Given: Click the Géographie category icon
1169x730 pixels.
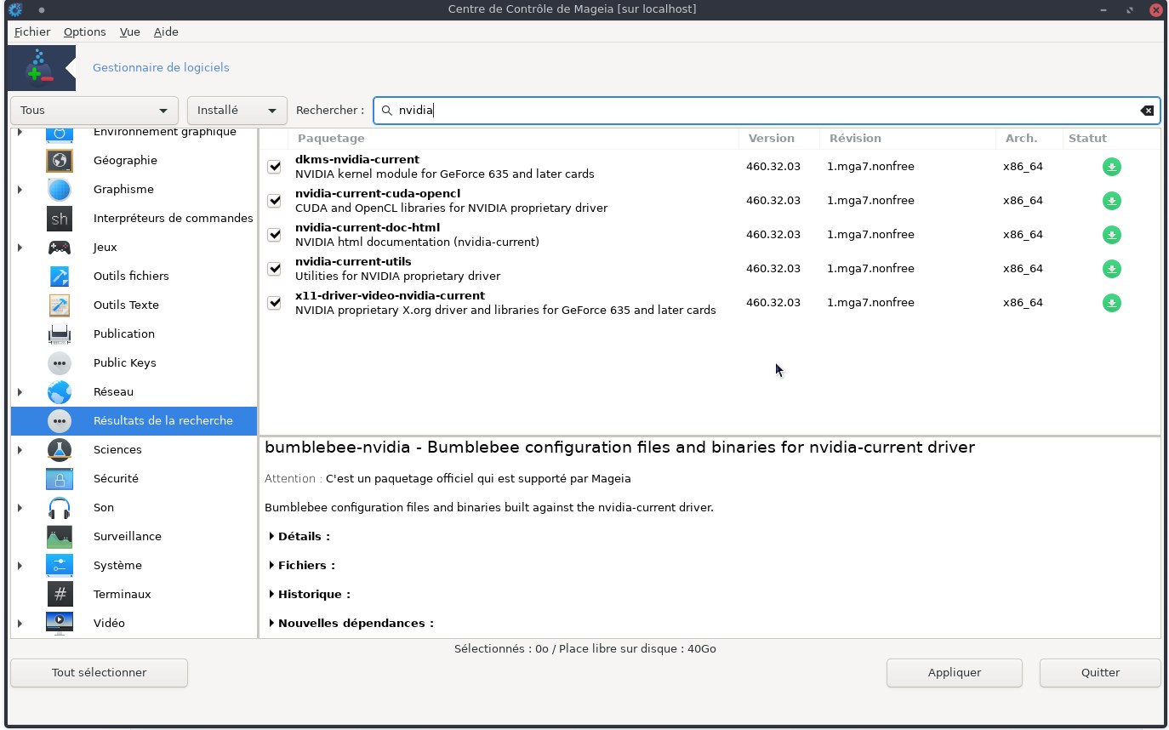Looking at the screenshot, I should pos(60,160).
